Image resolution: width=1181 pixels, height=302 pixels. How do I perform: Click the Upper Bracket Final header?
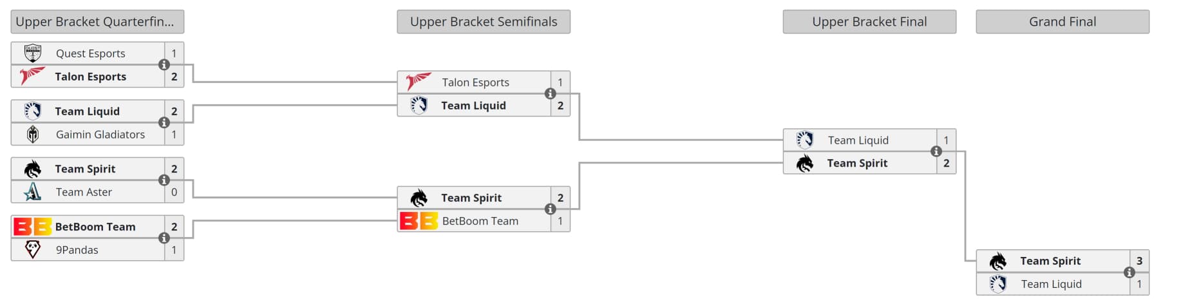pos(869,21)
